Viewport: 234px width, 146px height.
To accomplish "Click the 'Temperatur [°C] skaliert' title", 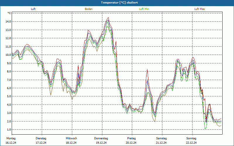I will pos(119,3).
